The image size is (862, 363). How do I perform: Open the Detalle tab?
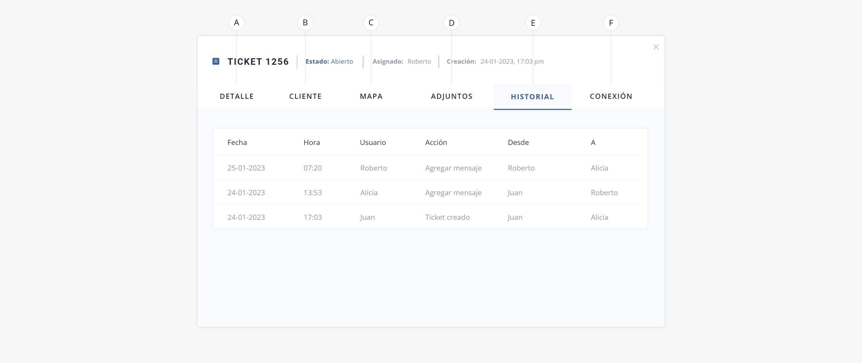(x=237, y=96)
